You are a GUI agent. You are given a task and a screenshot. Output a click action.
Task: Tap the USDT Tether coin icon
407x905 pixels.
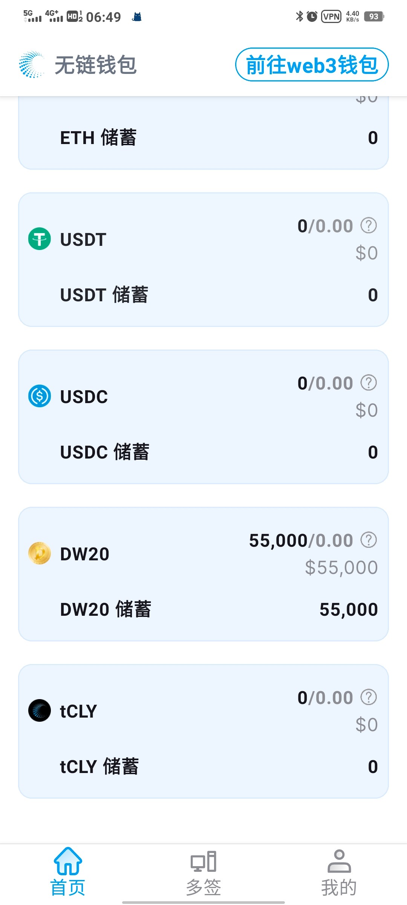[40, 239]
